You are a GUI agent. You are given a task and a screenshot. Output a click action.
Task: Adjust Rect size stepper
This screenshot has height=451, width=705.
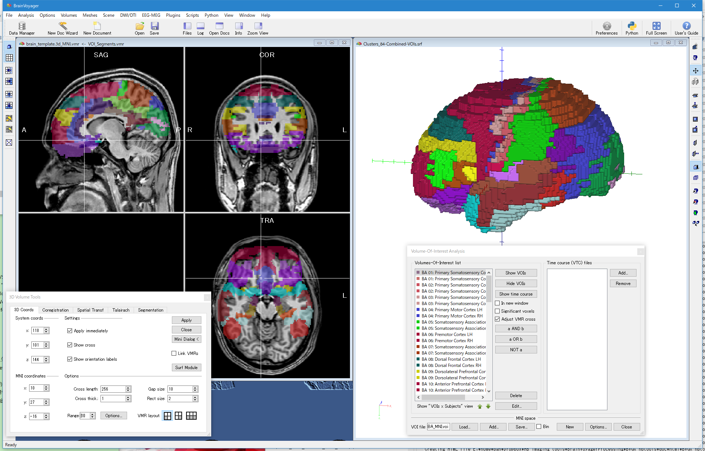pyautogui.click(x=195, y=399)
